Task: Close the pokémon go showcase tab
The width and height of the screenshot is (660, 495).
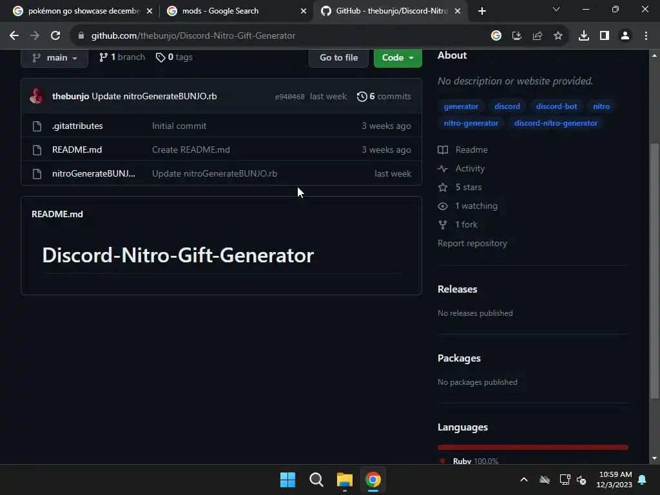Action: 150,11
